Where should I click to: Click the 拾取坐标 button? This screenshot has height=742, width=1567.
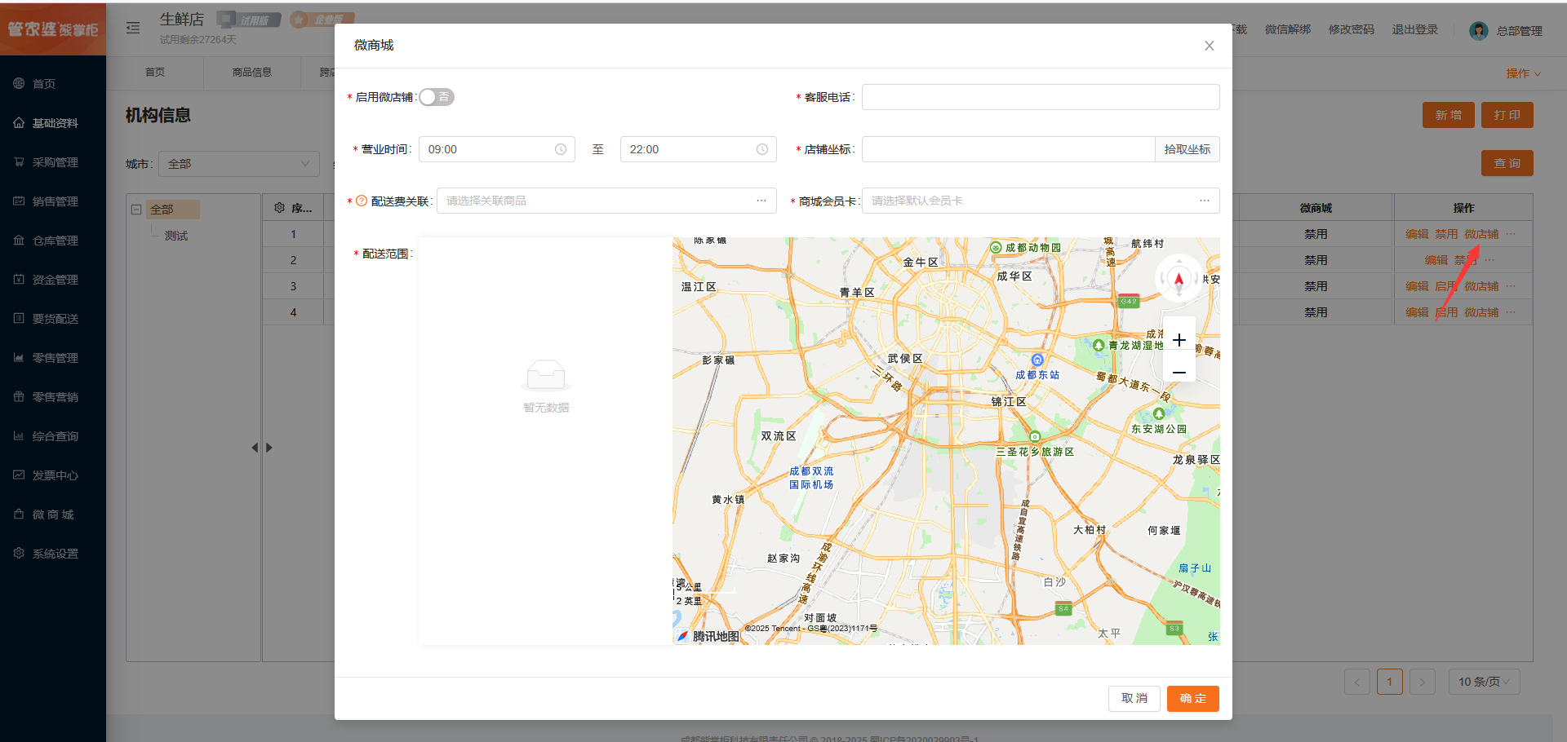click(1187, 149)
